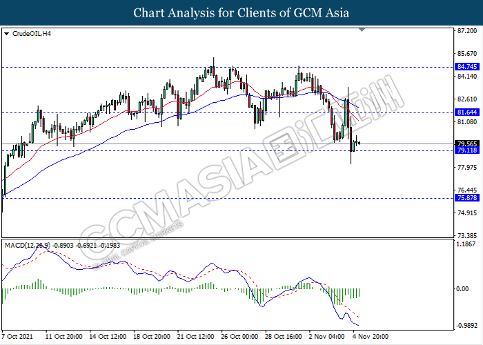483x345 pixels.
Task: Click the 85.670 price axis value
Action: (467, 54)
